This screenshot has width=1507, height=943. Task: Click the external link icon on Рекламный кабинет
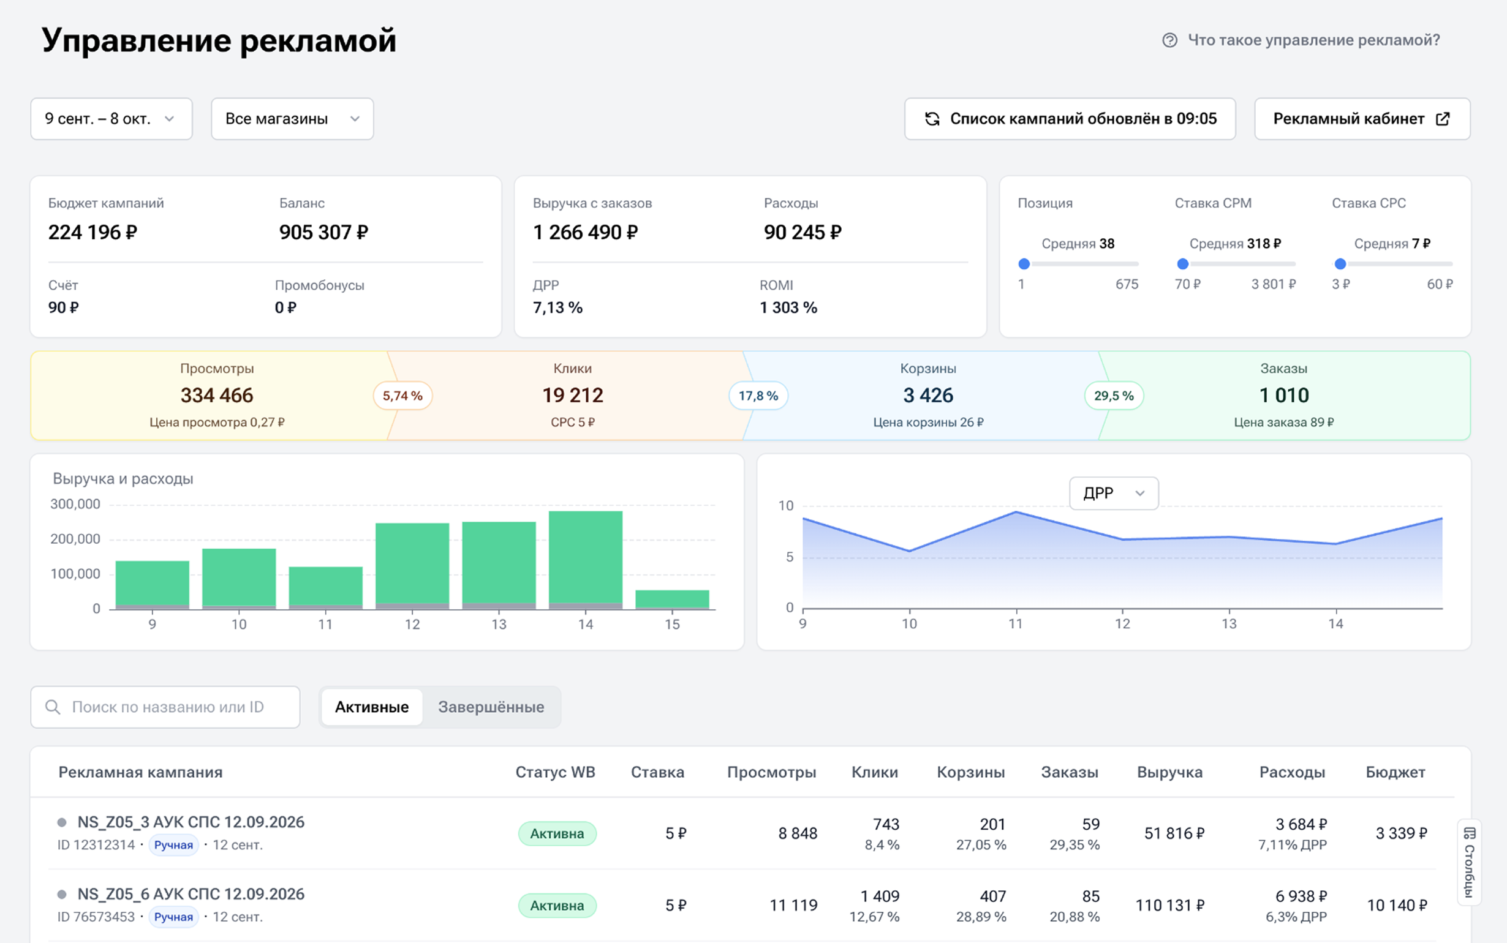1443,119
